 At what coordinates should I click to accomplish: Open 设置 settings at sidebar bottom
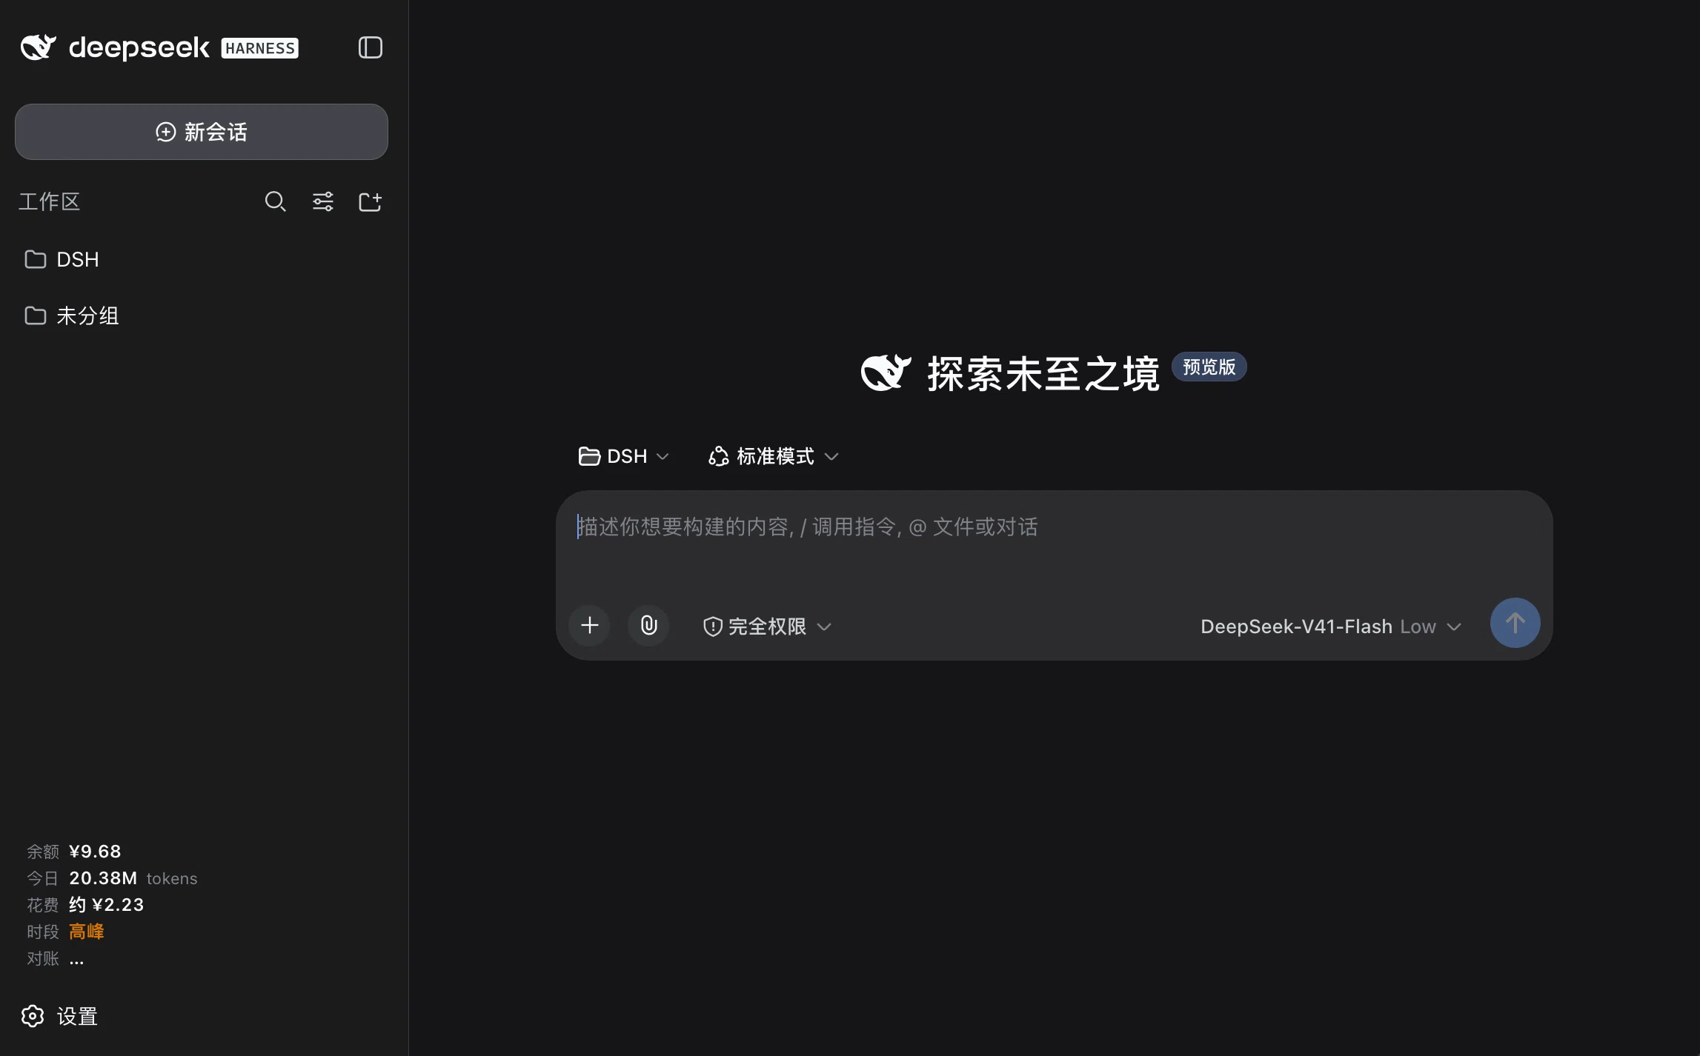pos(59,1016)
